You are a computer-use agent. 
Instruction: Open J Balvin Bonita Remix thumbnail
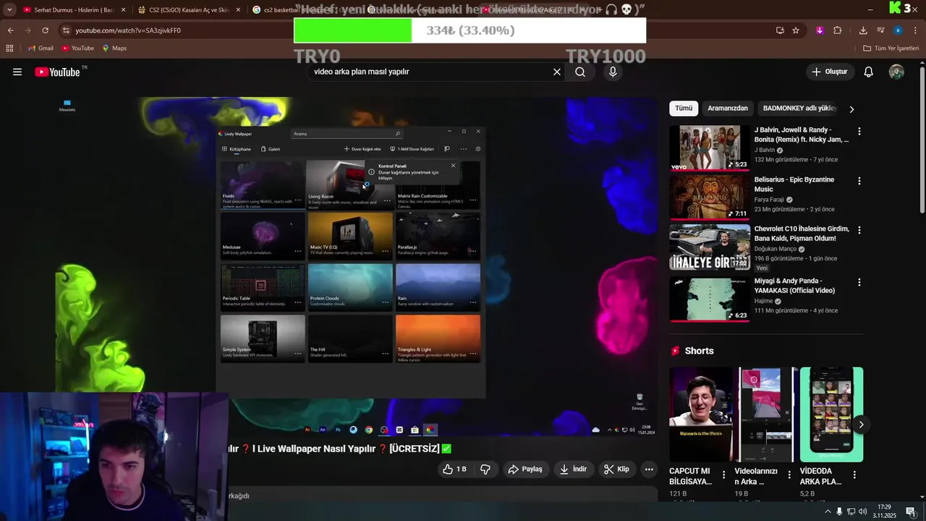click(x=709, y=148)
